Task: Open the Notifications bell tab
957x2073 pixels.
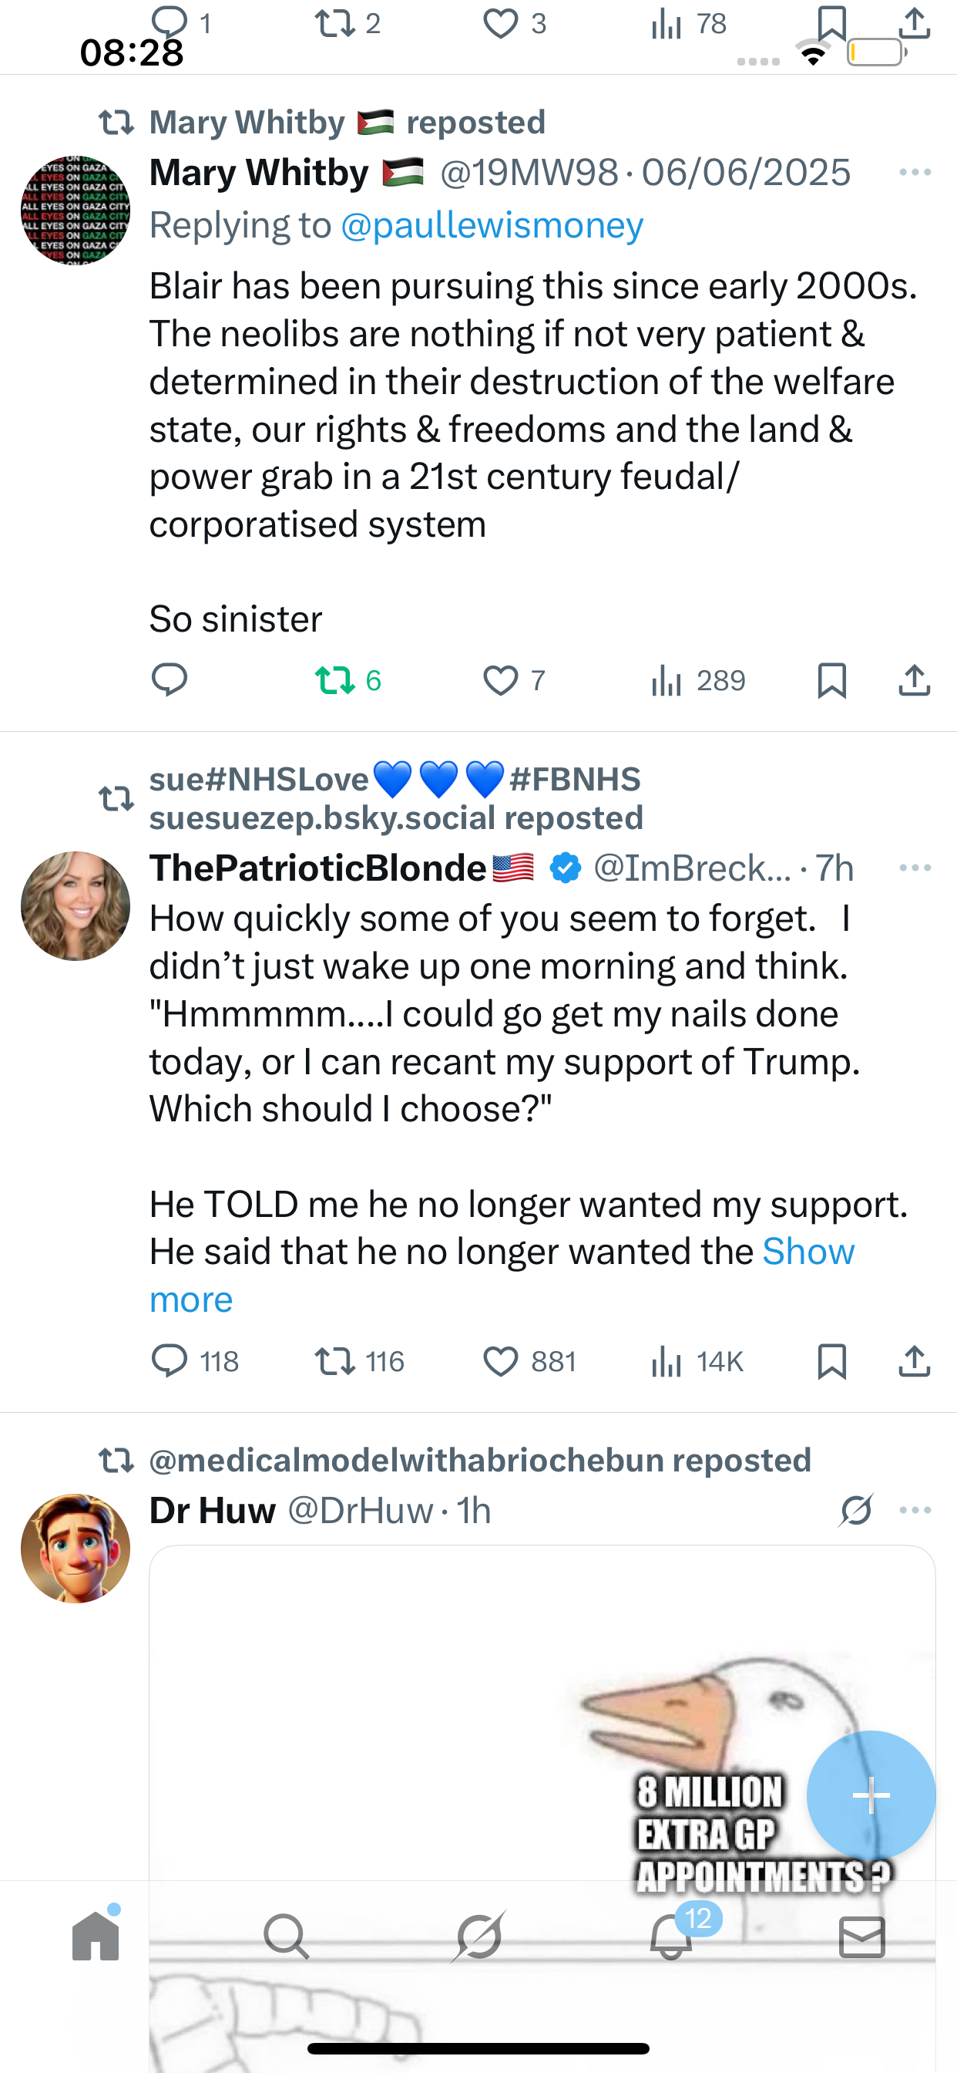Action: (670, 1936)
